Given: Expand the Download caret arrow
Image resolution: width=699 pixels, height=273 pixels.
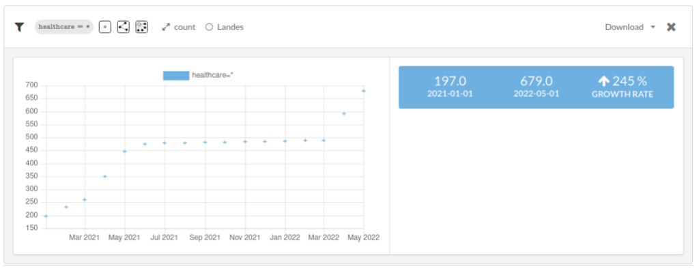Looking at the screenshot, I should coord(653,27).
